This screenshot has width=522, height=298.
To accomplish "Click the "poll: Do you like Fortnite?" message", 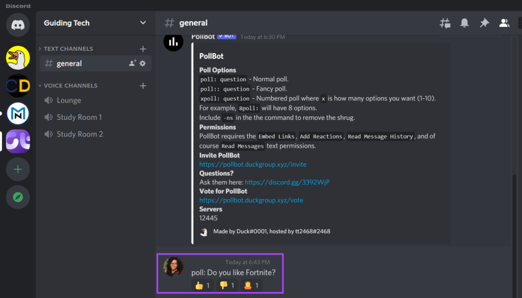I will pos(233,273).
